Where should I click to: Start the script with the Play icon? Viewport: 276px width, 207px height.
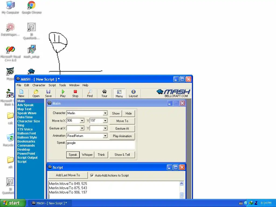tap(63, 93)
